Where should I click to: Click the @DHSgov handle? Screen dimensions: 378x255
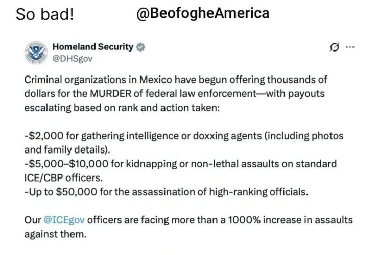pos(73,58)
